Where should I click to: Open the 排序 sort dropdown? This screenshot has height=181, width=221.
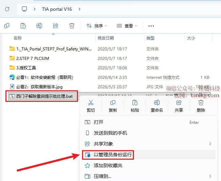pos(97,26)
